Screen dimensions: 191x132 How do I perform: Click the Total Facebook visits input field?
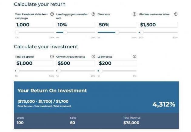[x=34, y=25]
